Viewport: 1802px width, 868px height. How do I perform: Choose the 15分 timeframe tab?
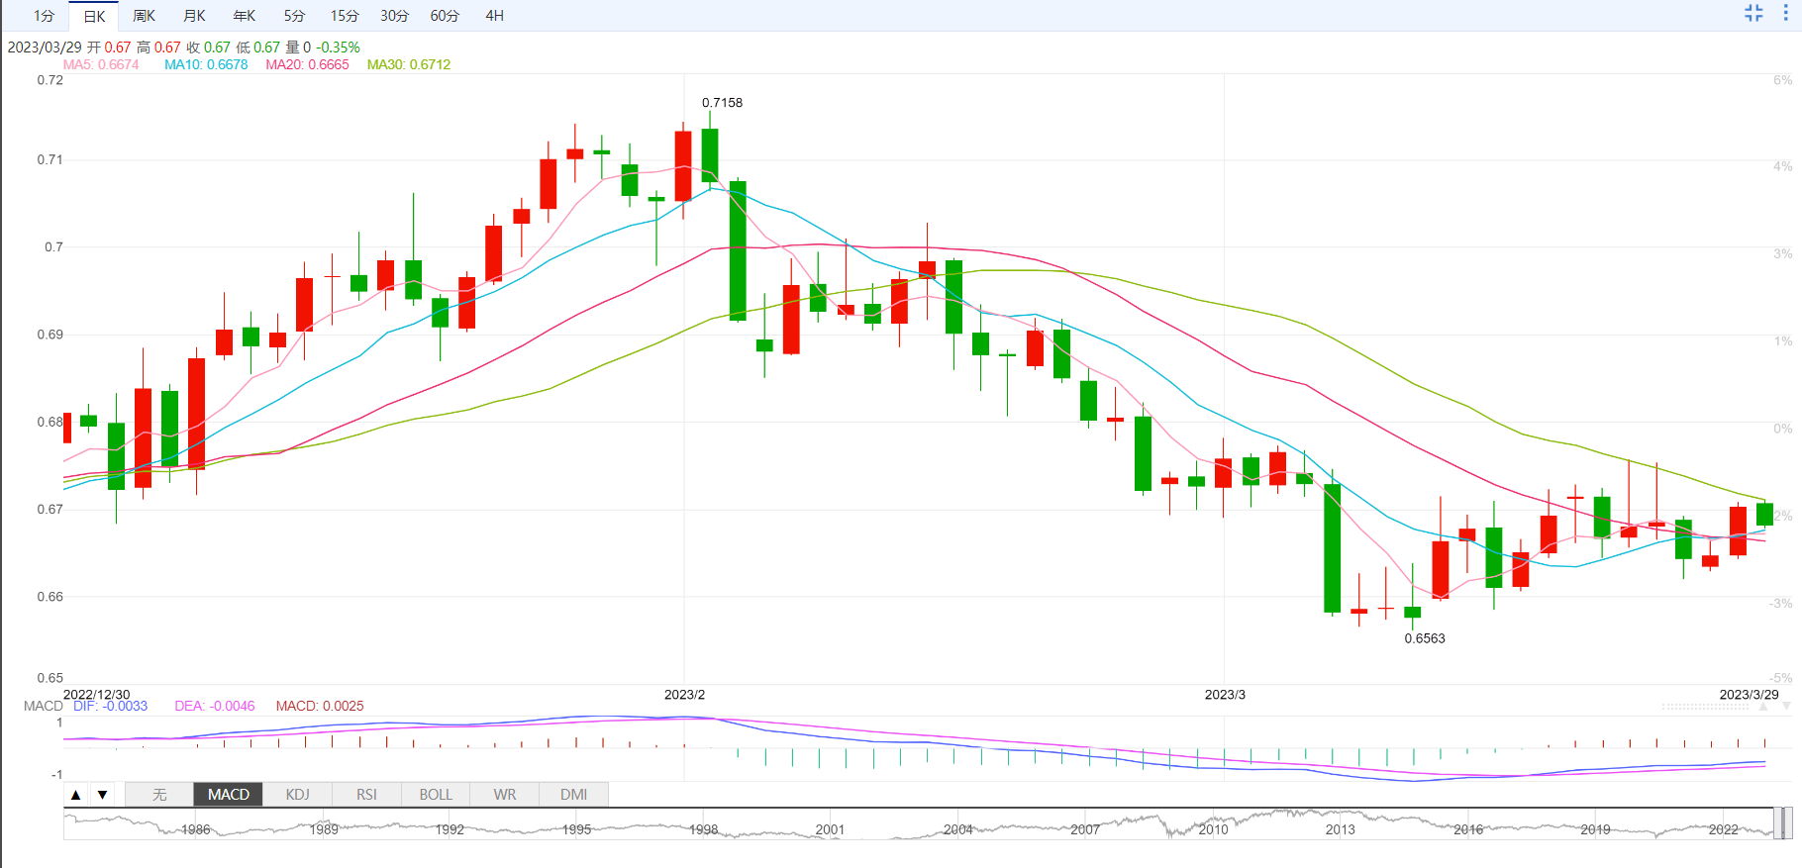coord(345,16)
